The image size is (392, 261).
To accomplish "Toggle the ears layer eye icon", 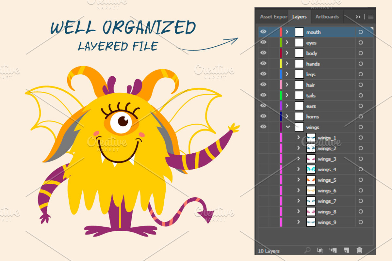I will (x=263, y=105).
